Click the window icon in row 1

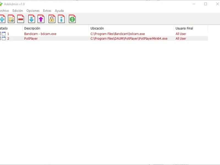point(4,34)
